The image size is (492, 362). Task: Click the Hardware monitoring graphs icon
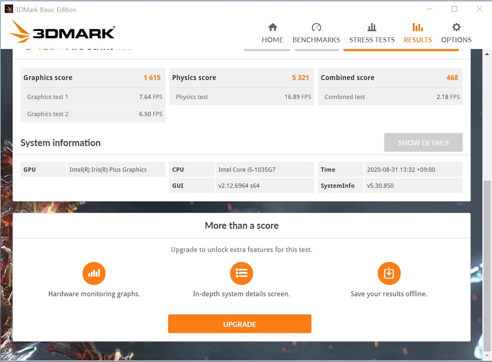(94, 273)
